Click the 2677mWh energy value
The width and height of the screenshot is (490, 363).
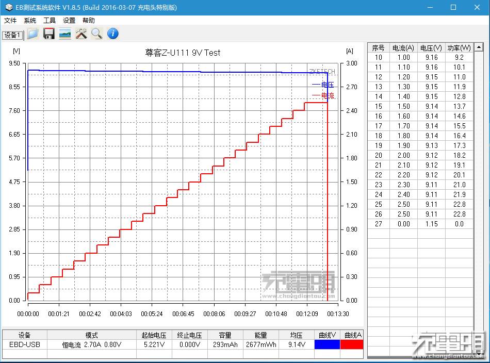point(261,344)
